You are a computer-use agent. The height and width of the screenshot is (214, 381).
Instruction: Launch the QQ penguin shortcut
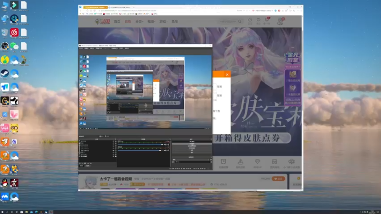coord(5,183)
